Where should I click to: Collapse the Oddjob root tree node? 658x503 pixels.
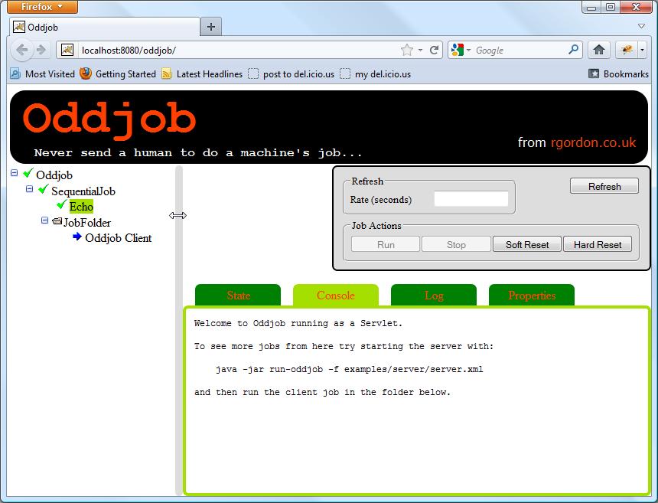(x=15, y=173)
